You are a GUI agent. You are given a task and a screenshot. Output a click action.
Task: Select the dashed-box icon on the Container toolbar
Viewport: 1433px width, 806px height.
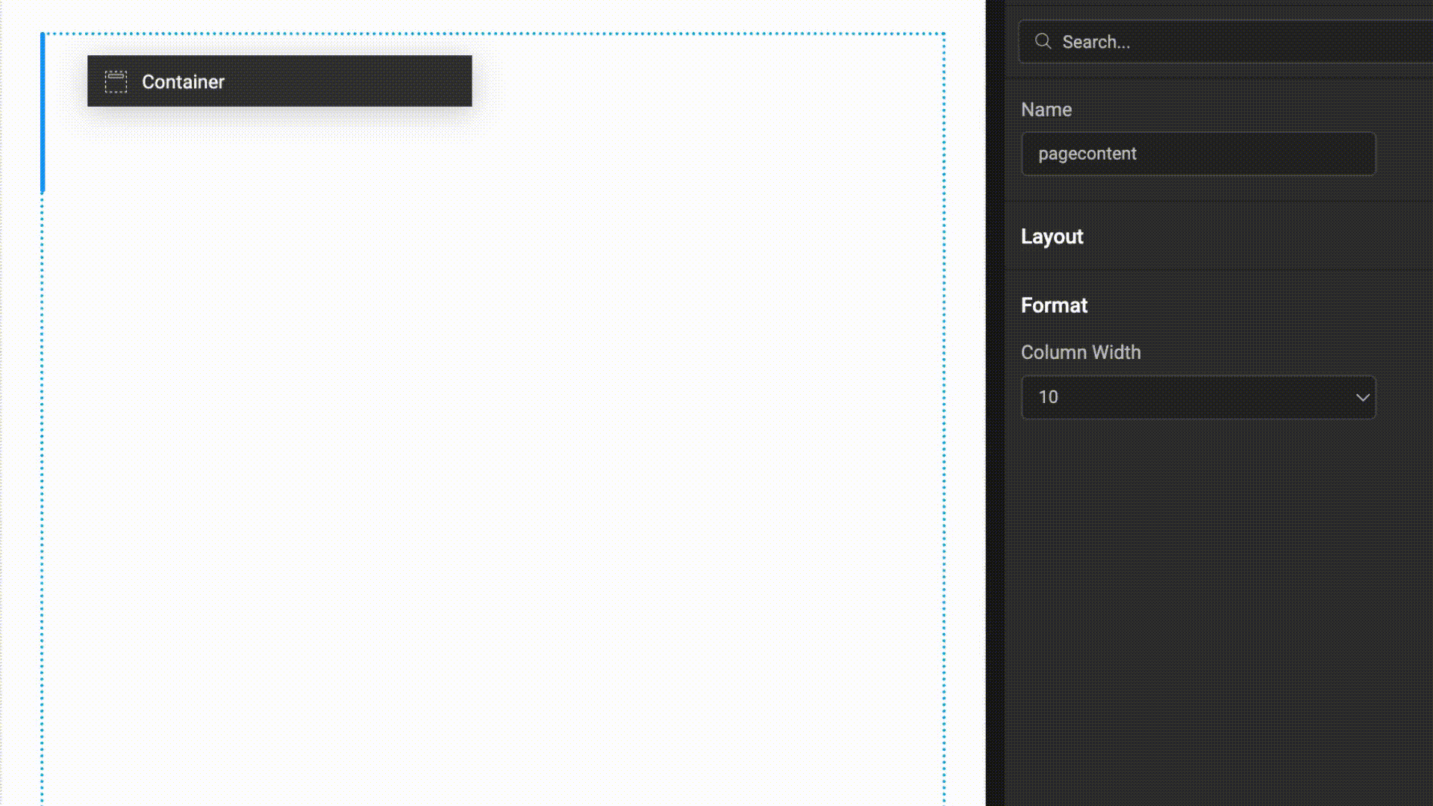[116, 81]
